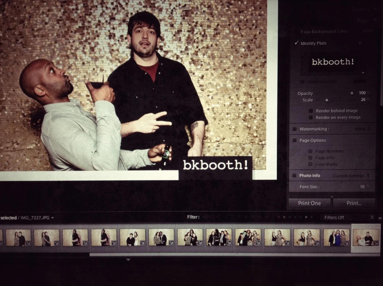
Task: Select the thumbnail with woman in blue dress
Action: point(336,238)
